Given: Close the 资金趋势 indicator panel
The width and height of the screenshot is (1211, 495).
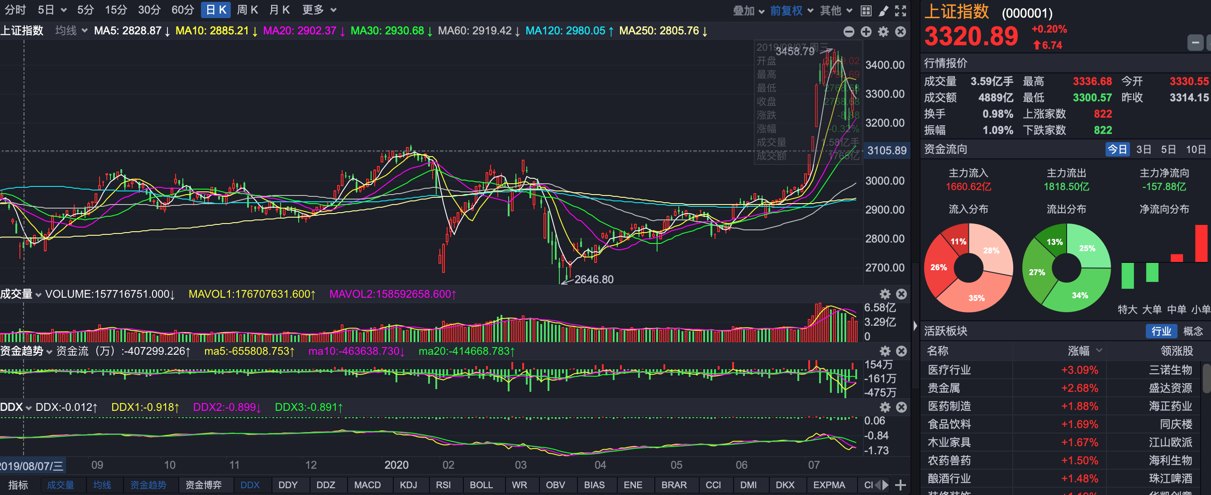Looking at the screenshot, I should pos(901,351).
